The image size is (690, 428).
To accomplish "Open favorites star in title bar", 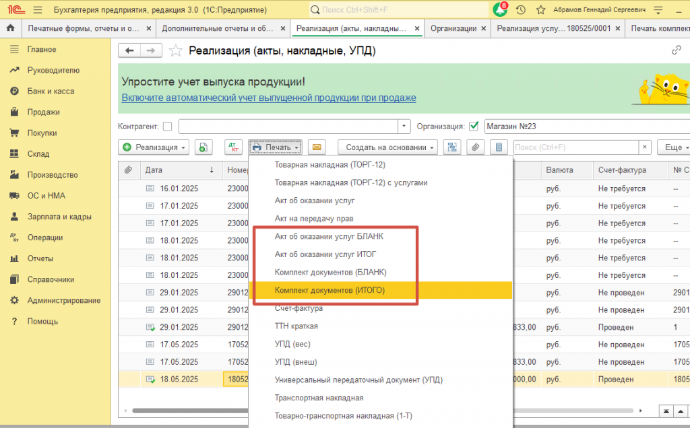I will tap(541, 9).
